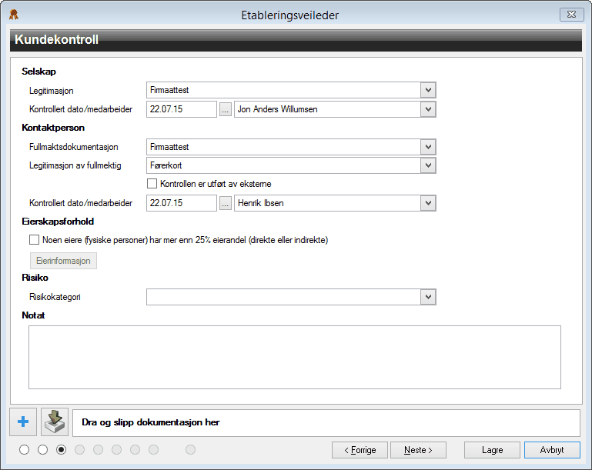Close the Etableringsveileder window
Screen dimensions: 592x470
(x=572, y=15)
